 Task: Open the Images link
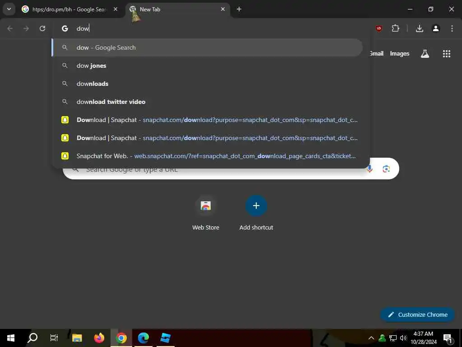(400, 54)
